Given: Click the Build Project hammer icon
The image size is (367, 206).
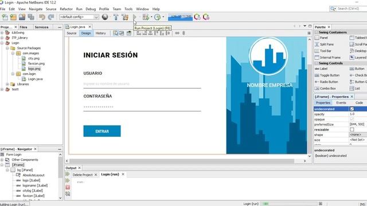Looking at the screenshot, I should 116,17.
